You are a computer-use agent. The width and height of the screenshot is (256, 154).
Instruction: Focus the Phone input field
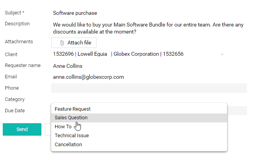[x=149, y=88]
